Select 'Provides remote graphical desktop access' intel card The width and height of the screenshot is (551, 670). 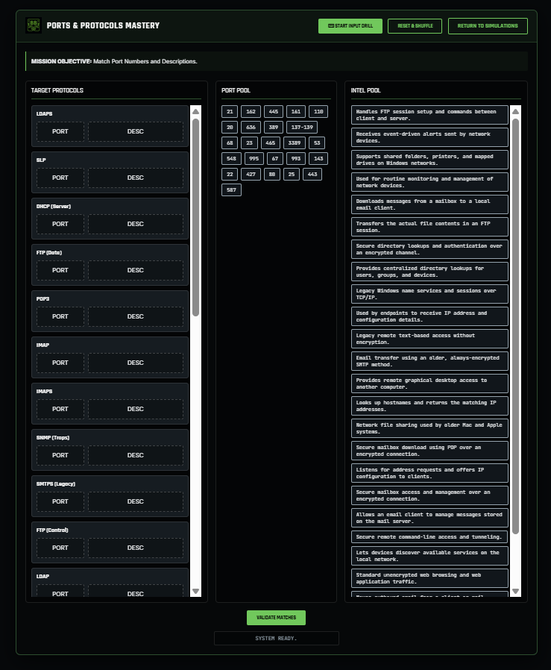[429, 383]
